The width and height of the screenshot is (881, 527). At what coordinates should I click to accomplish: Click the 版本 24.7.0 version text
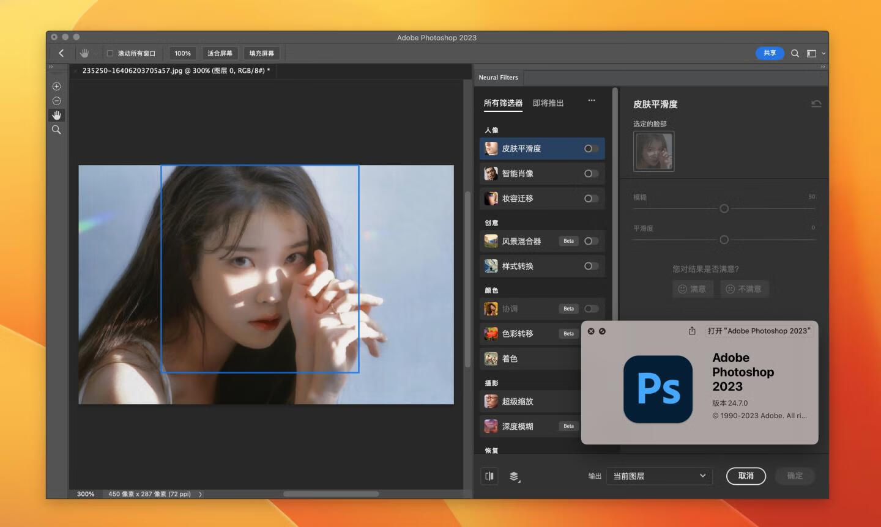click(730, 404)
